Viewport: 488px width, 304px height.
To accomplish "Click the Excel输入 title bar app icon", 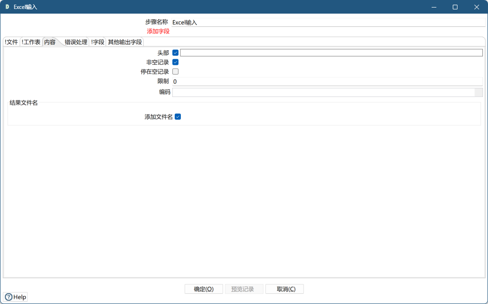I will point(6,7).
